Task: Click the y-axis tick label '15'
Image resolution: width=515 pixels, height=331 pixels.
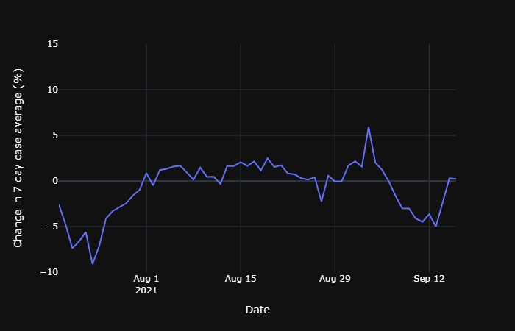Action: 52,44
